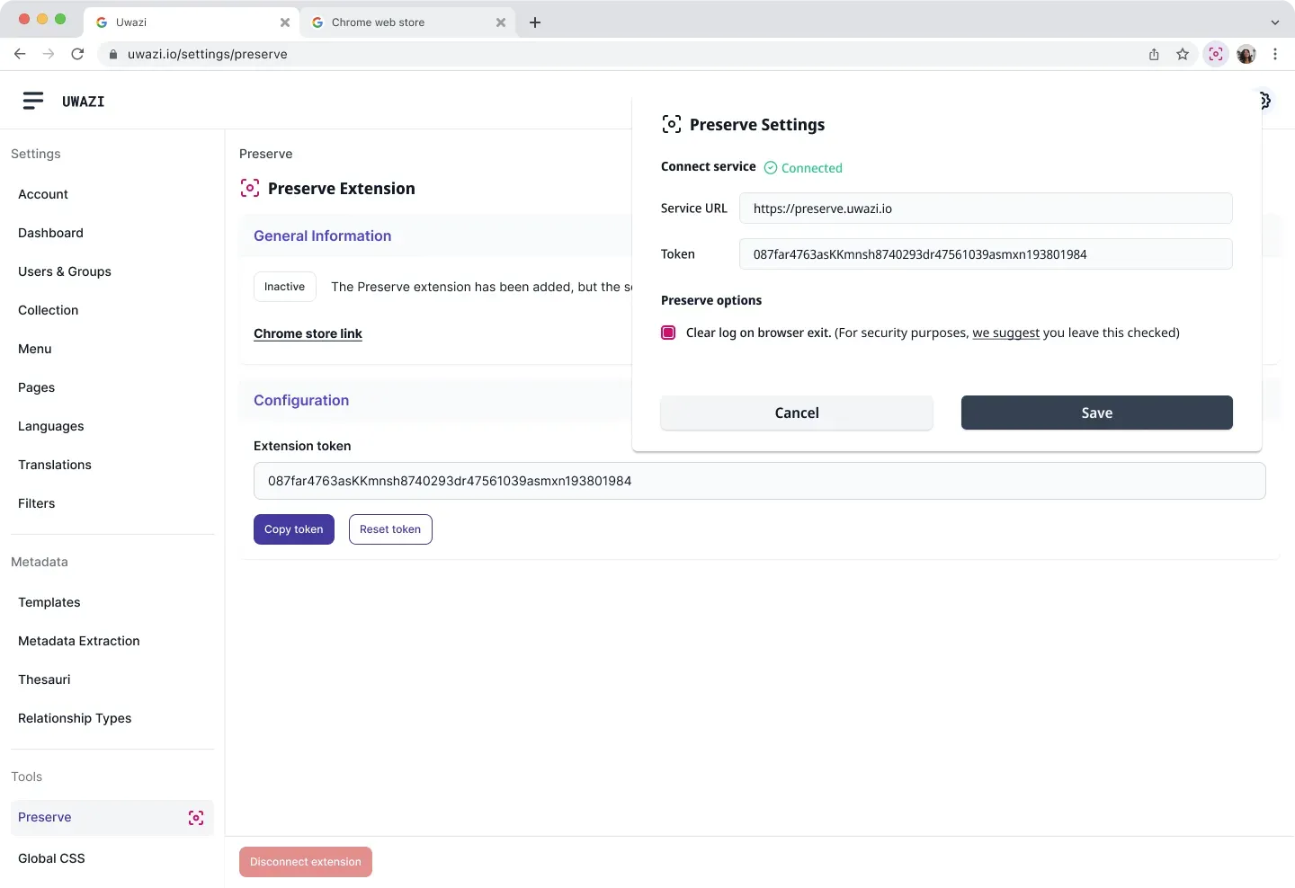Image resolution: width=1295 pixels, height=888 pixels.
Task: Reload the page with the refresh icon
Action: pos(77,54)
